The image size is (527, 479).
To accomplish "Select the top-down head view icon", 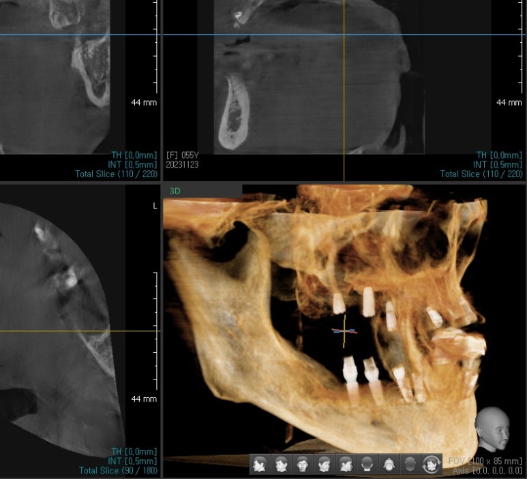I will (389, 464).
